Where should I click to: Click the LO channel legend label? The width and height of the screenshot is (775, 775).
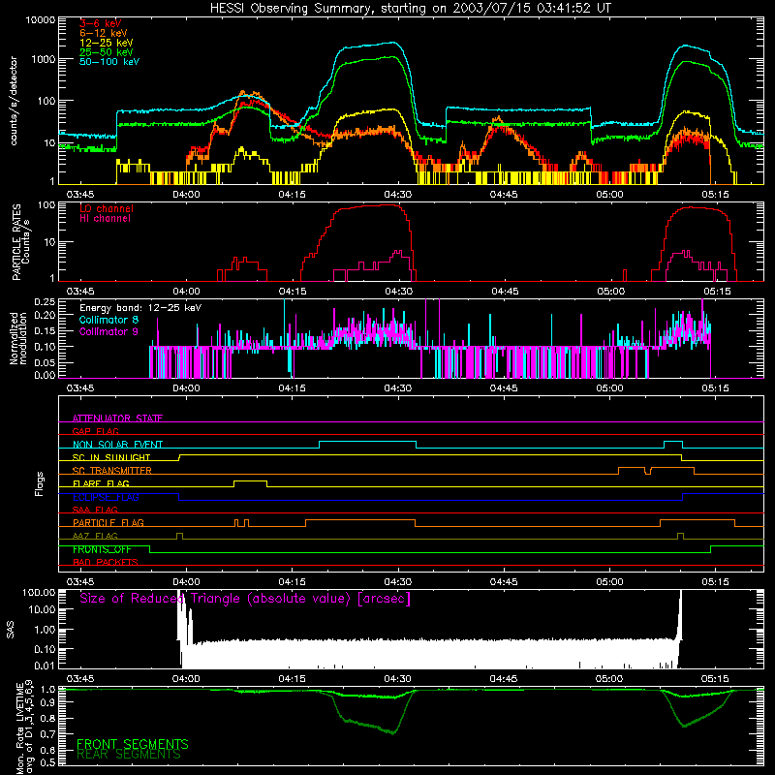(106, 208)
